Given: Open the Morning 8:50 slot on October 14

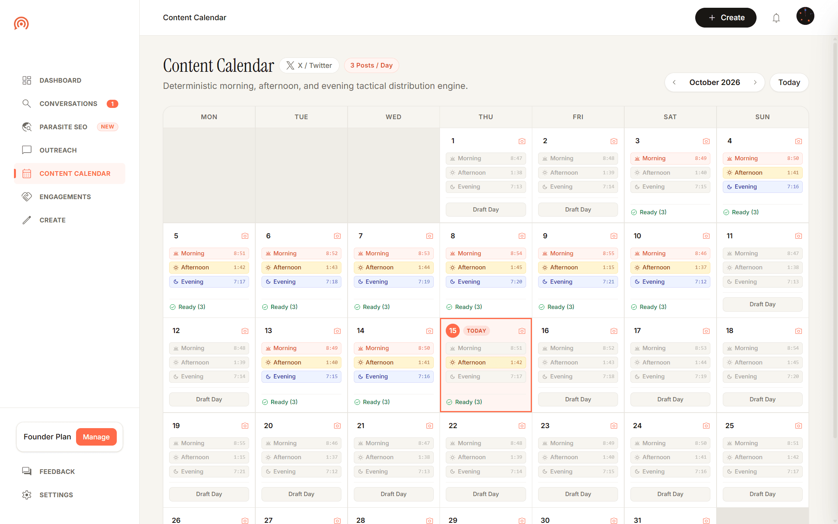Looking at the screenshot, I should 393,348.
